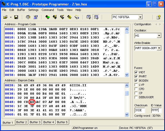The width and height of the screenshot is (165, 131).
Task: Click the Device PIC 16F876A status text
Action: tap(136, 128)
